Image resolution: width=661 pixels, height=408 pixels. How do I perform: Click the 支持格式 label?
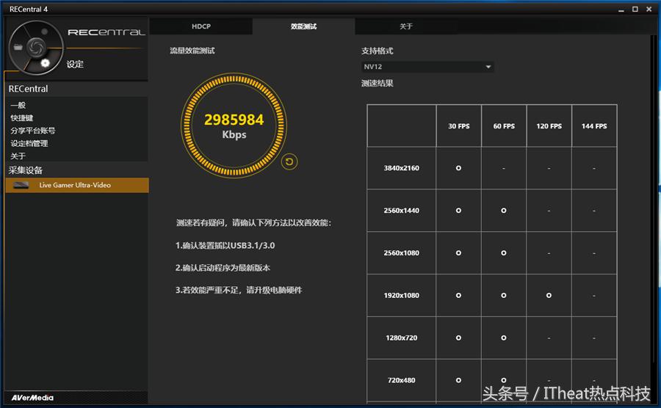[x=377, y=51]
